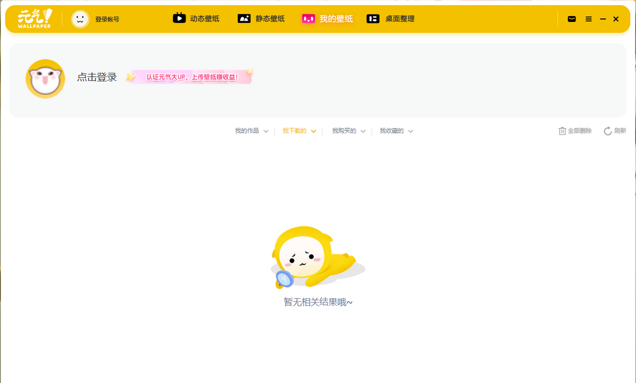Click the 登录帐号 text

coord(107,19)
